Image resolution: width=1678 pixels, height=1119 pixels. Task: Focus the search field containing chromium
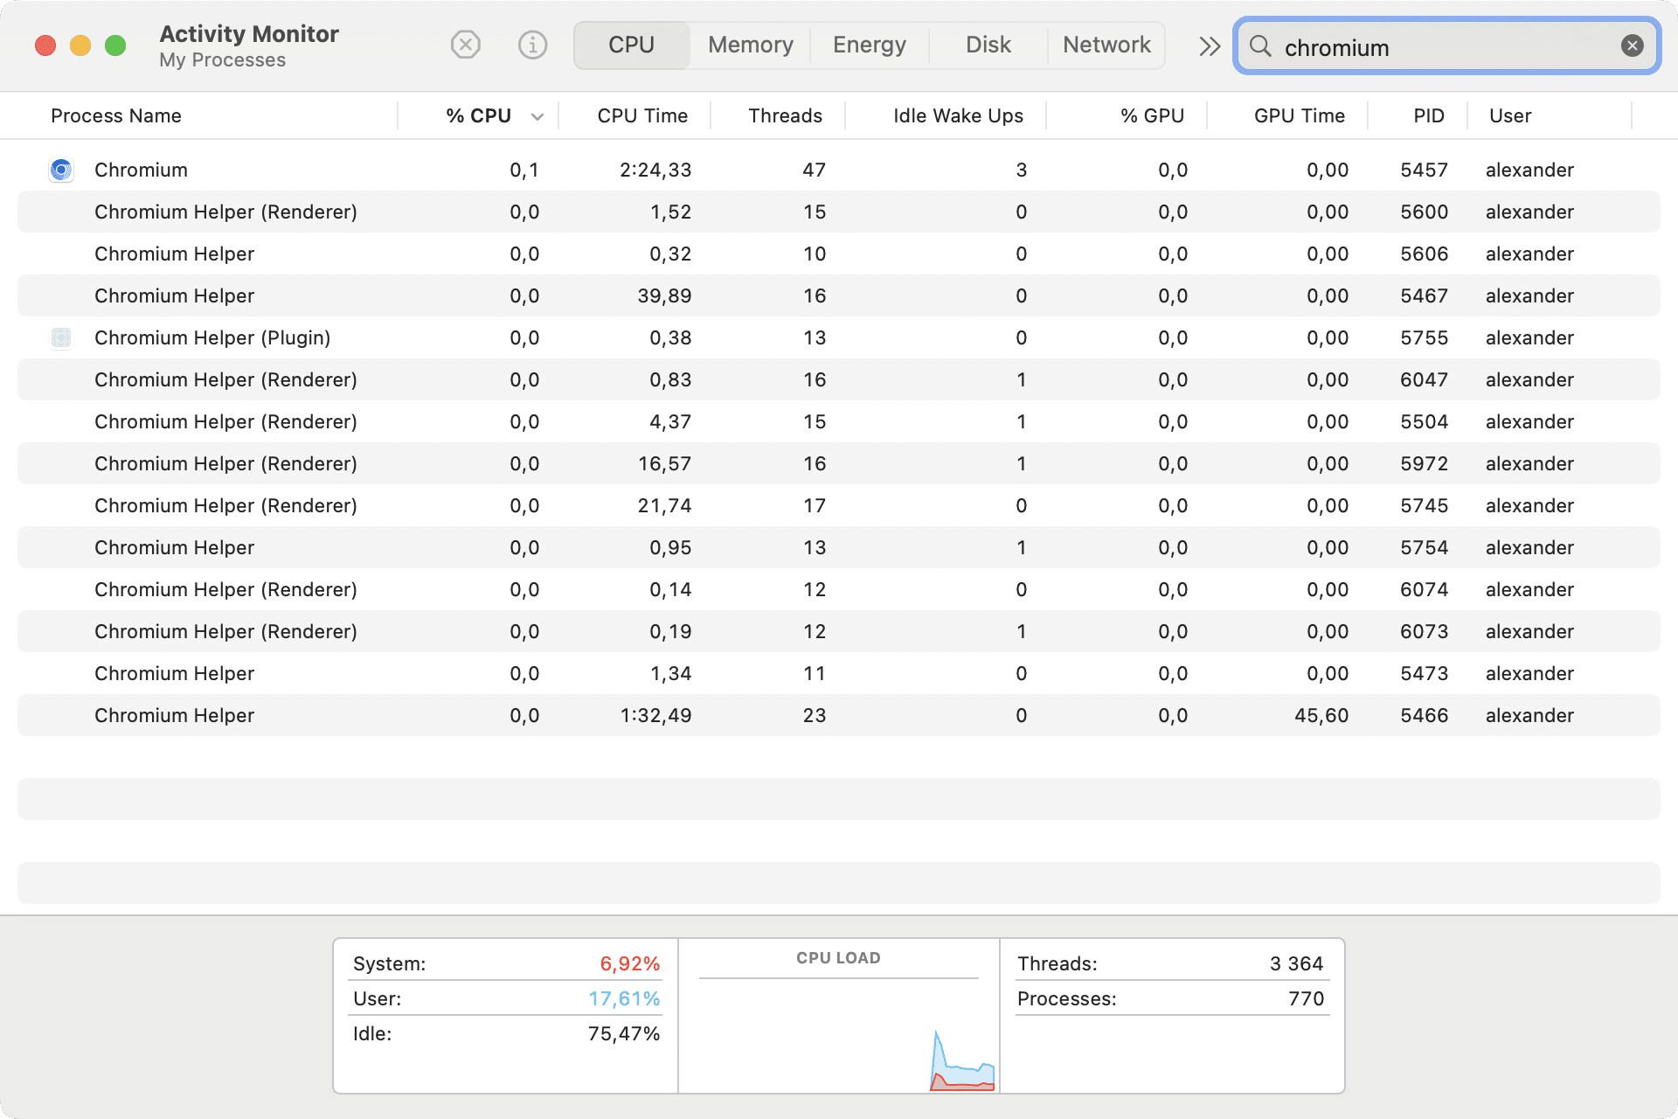[x=1446, y=46]
